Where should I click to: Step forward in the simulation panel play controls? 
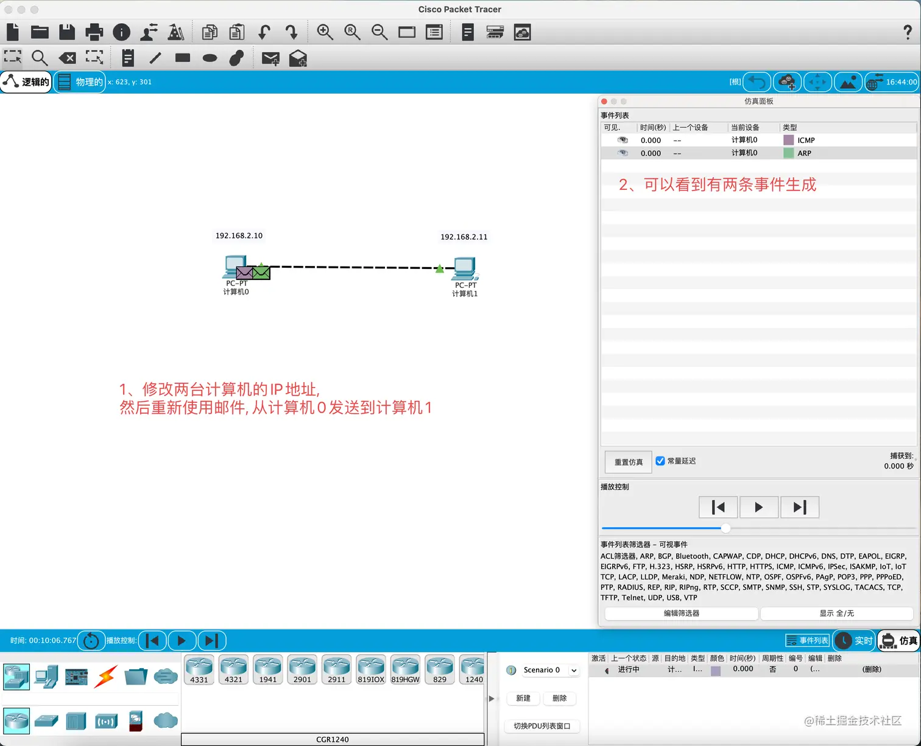click(799, 507)
